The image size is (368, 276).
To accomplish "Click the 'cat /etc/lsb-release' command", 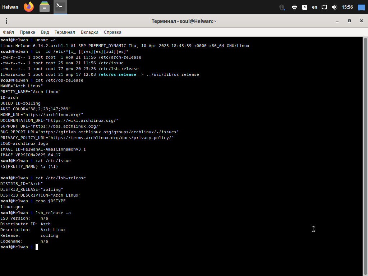I will pyautogui.click(x=60, y=178).
